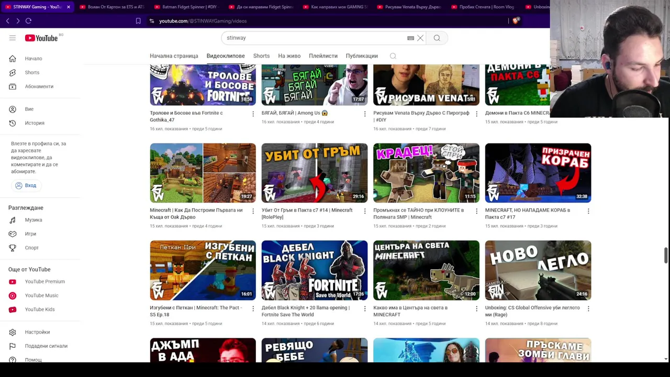Click the YouTube logo

click(x=41, y=38)
